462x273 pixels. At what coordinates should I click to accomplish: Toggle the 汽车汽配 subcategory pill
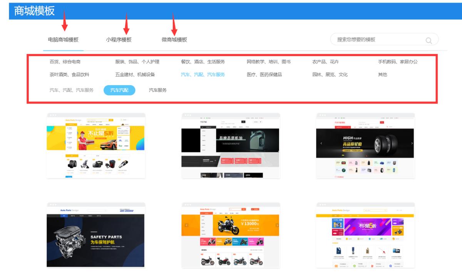[x=120, y=90]
